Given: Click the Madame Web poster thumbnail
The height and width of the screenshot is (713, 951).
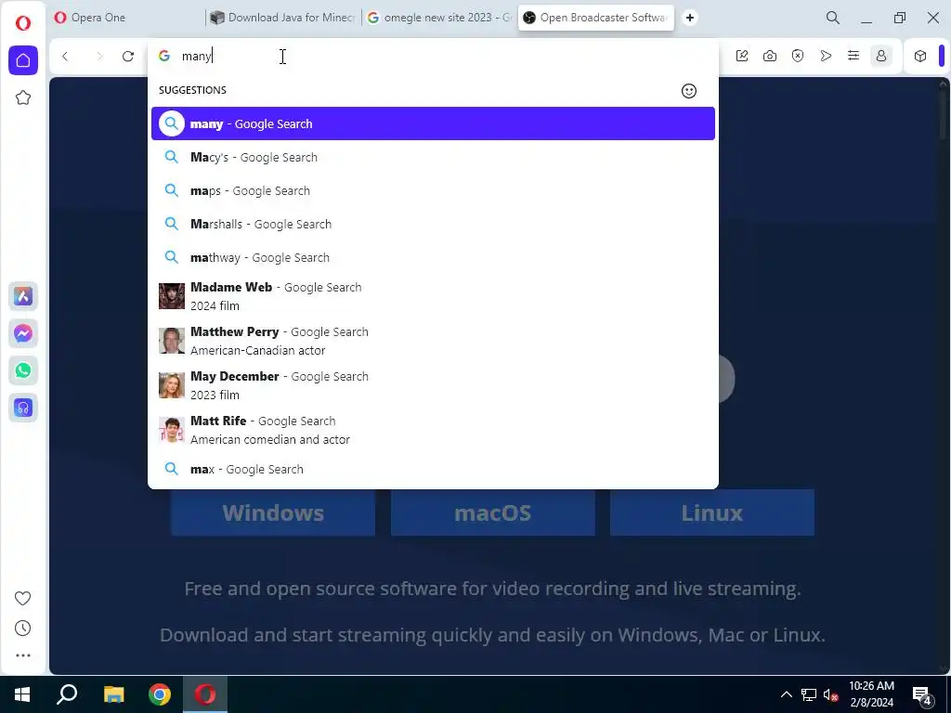Looking at the screenshot, I should pos(172,296).
